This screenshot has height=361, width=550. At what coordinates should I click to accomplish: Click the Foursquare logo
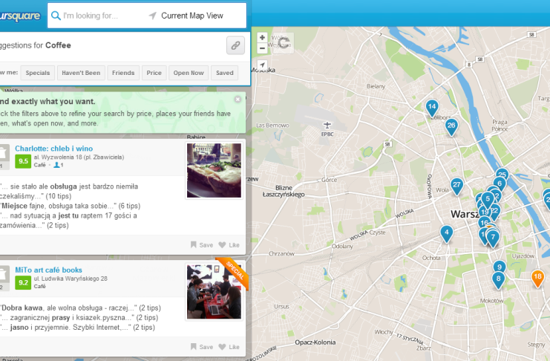[x=20, y=16]
